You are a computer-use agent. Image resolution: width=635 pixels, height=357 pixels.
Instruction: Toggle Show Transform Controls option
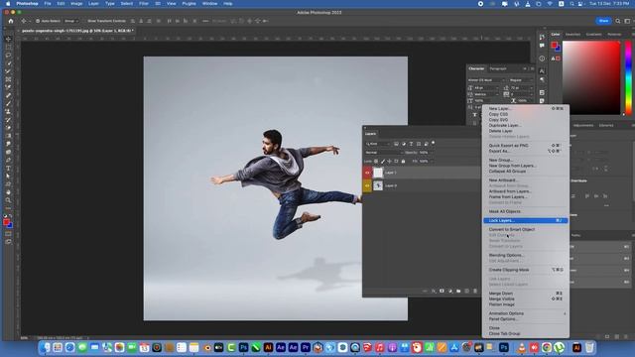[106, 21]
